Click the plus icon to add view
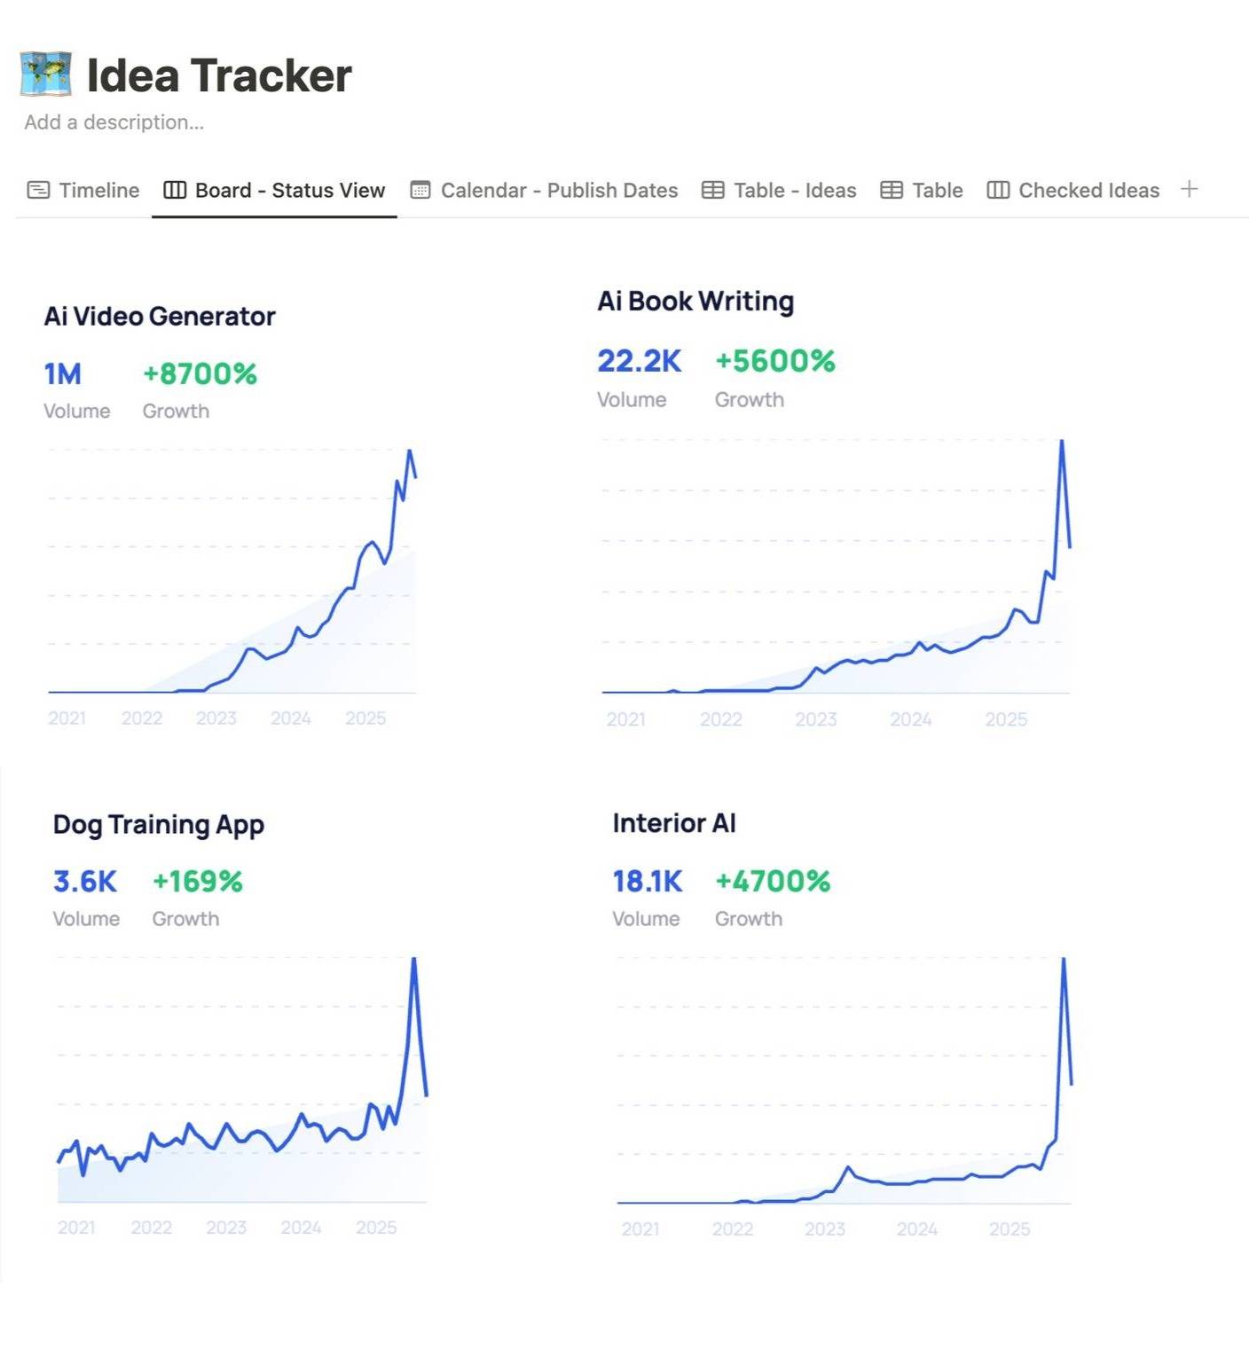This screenshot has height=1366, width=1249. (1190, 189)
